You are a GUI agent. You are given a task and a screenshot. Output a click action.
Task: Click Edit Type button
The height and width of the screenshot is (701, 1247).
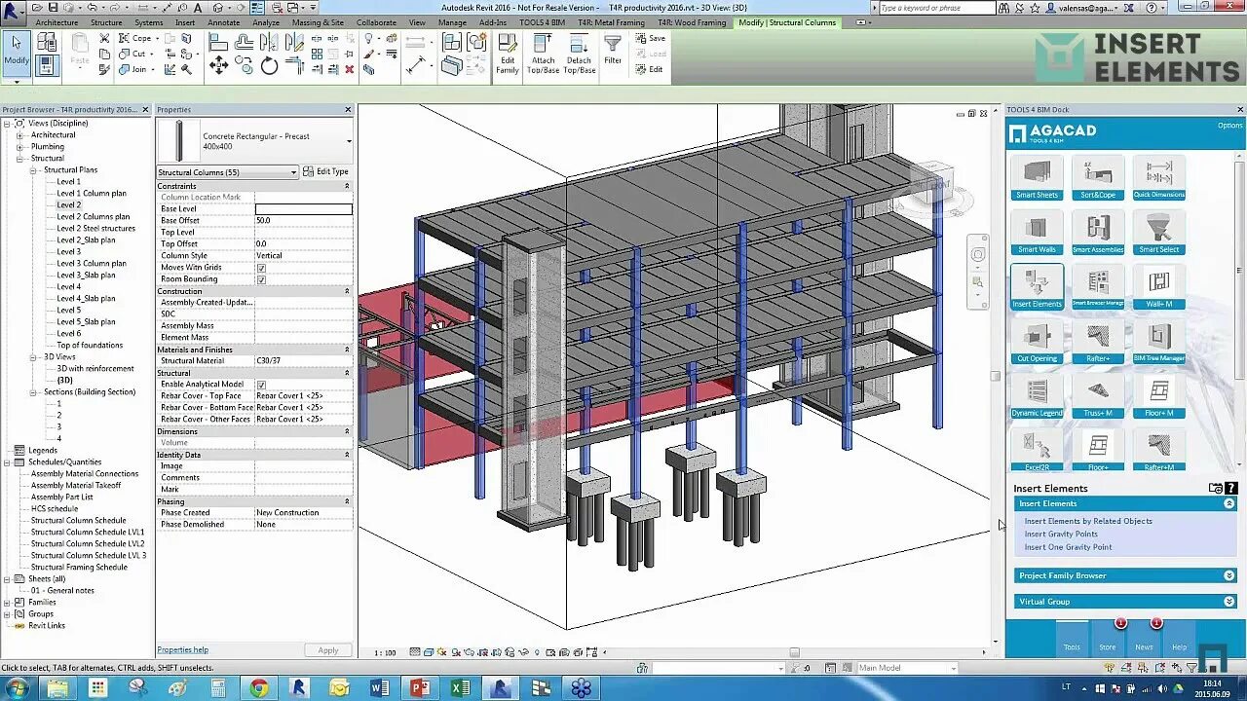pos(325,172)
